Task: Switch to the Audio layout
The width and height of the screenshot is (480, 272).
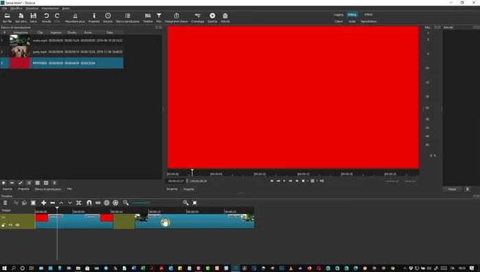Action: (x=352, y=21)
